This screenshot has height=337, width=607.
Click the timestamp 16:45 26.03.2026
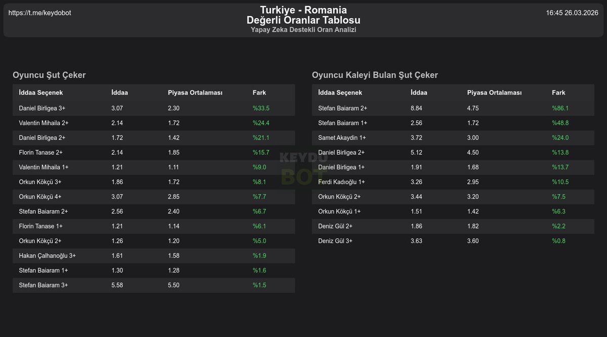pos(572,13)
